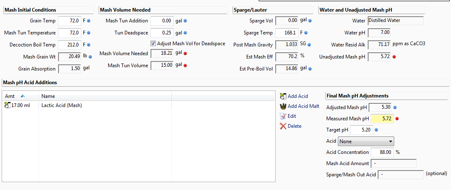Viewport: 451px width, 190px height.
Task: Click the Add Acid Malt grain icon
Action: pyautogui.click(x=283, y=106)
